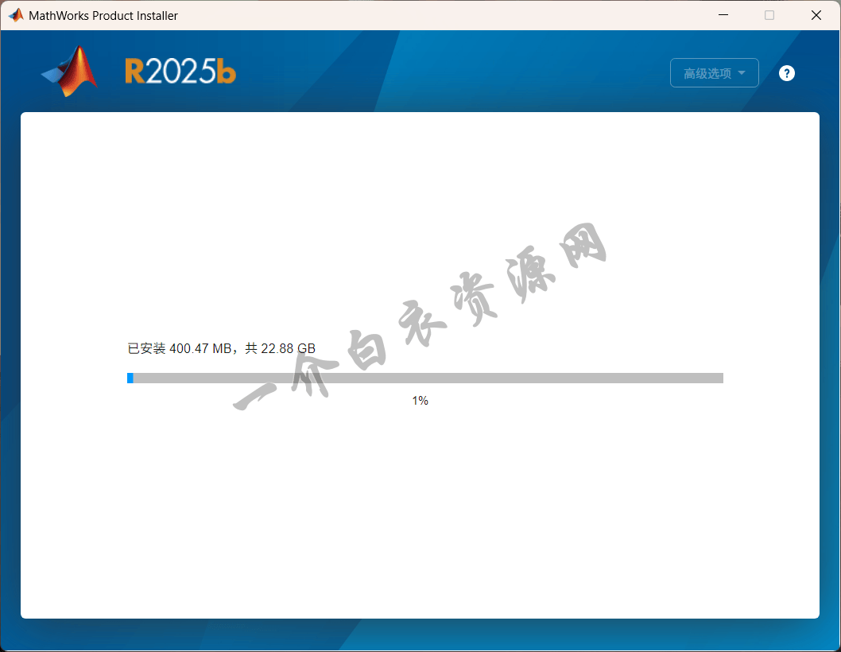Click blank white panel area below progress bar
Screen dimensions: 841x652
[420, 517]
